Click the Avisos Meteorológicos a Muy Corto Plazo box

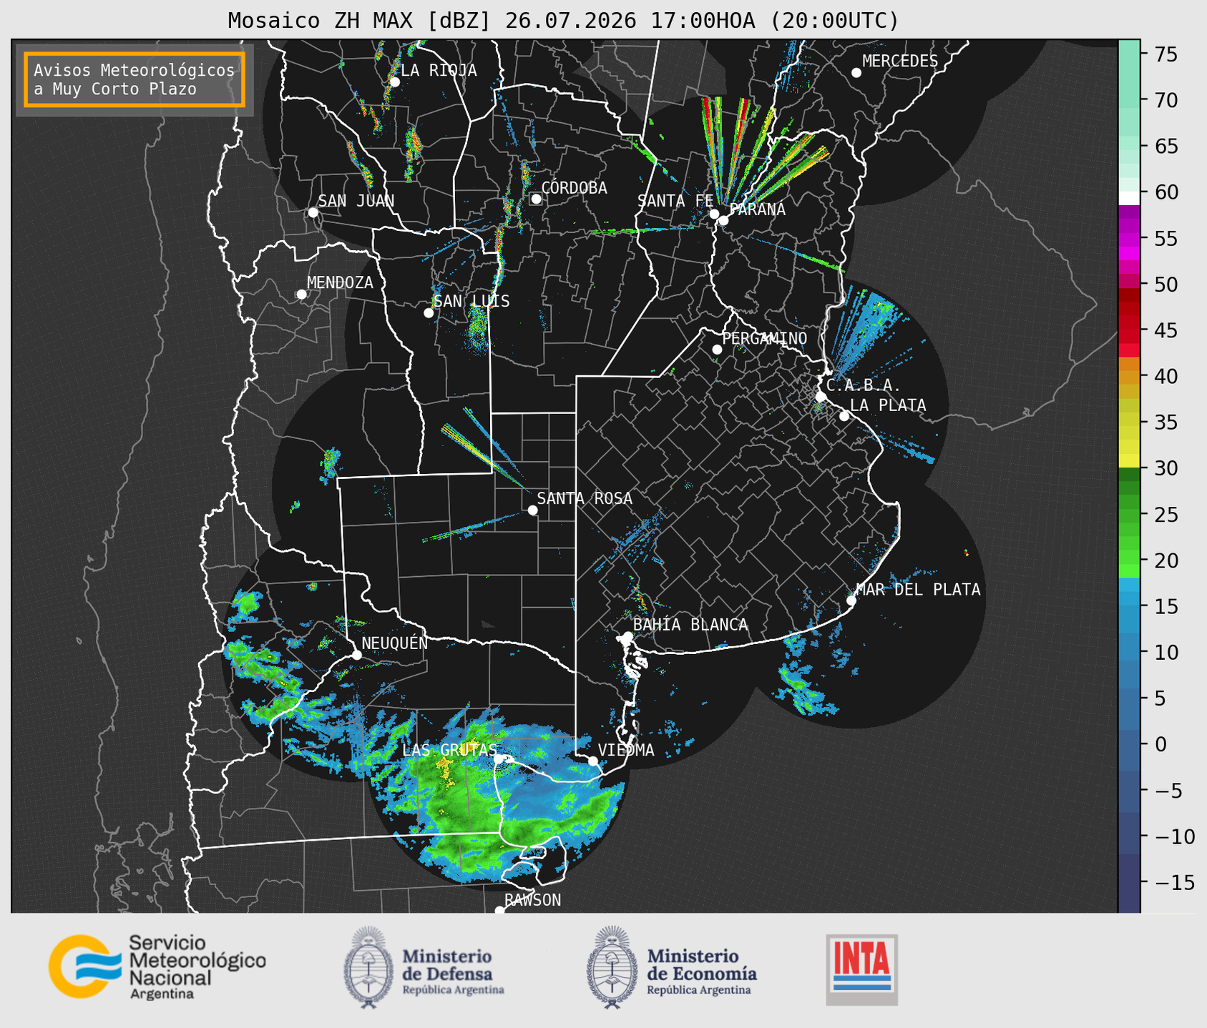point(135,79)
